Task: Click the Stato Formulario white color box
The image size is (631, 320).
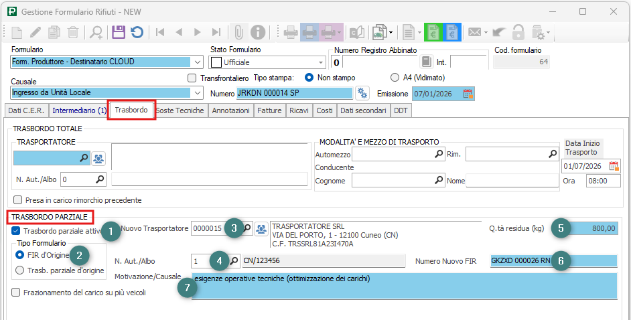Action: coord(216,62)
